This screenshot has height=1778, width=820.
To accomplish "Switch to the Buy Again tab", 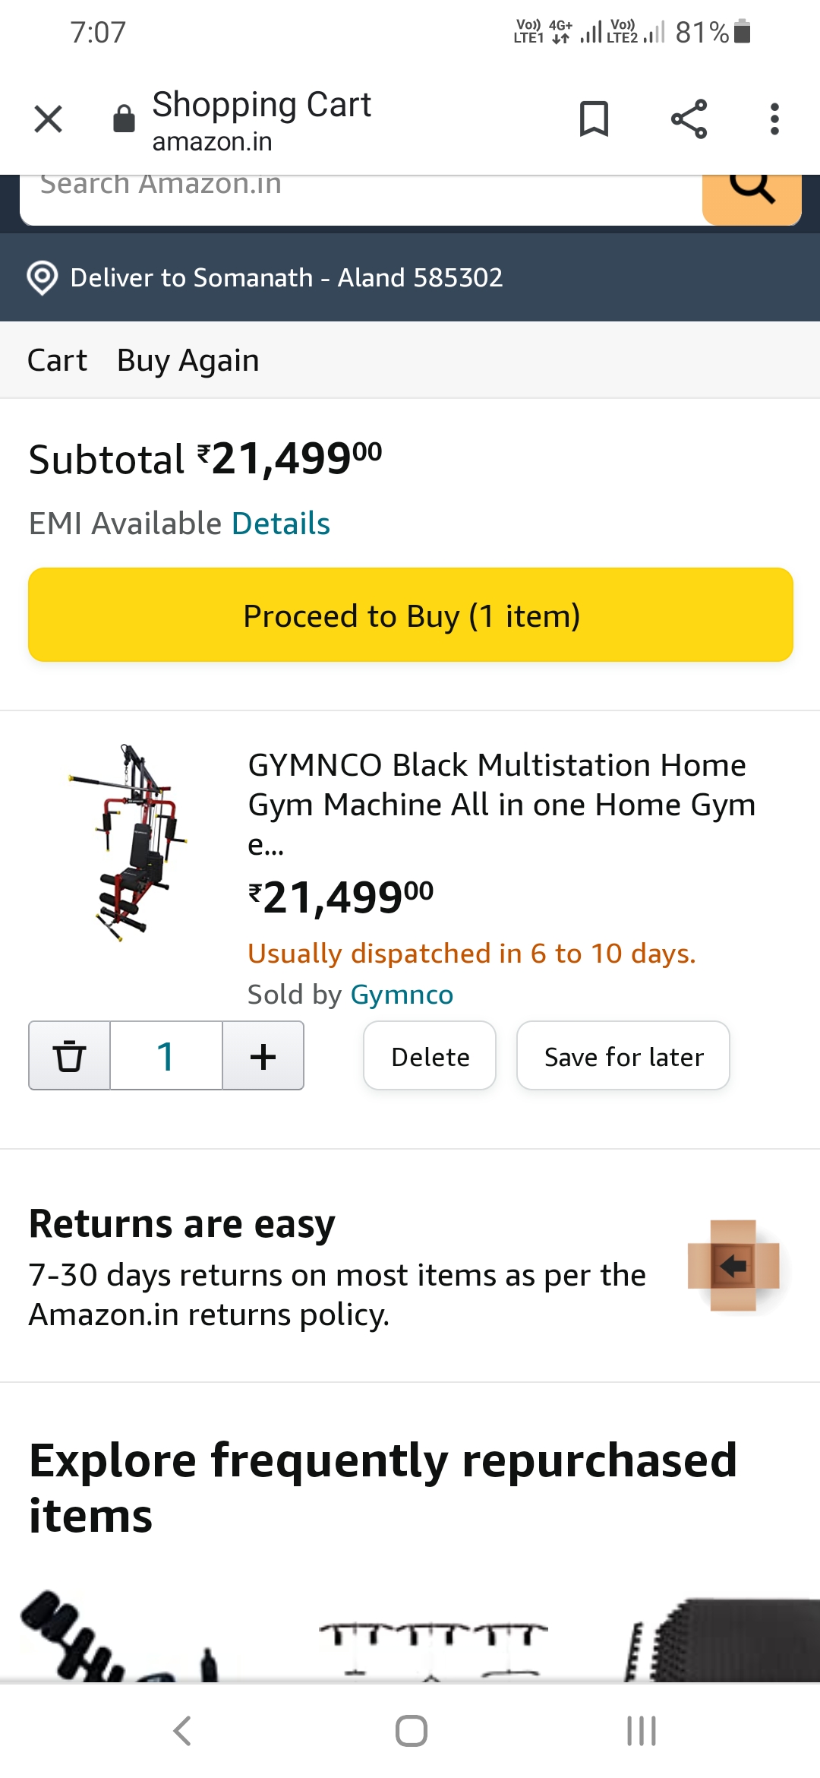I will coord(188,360).
